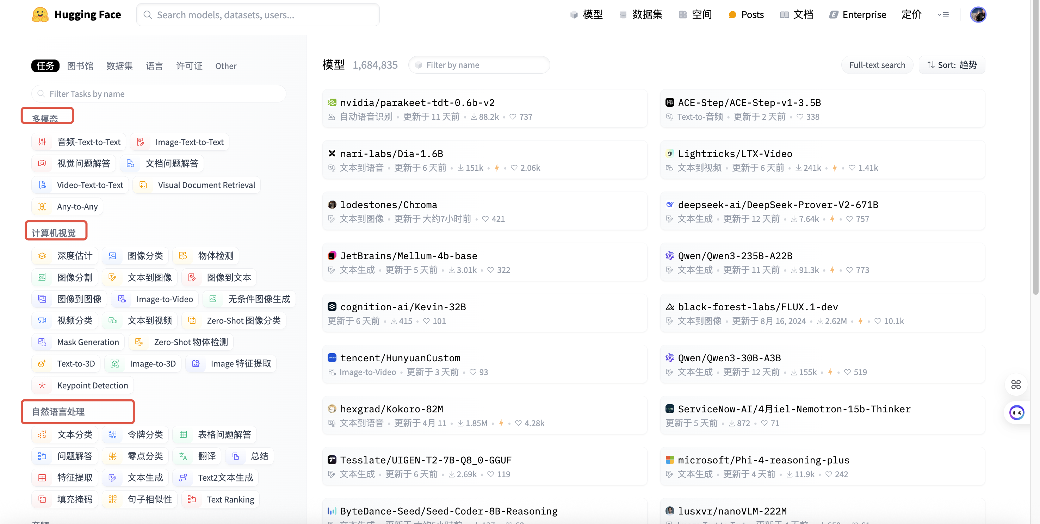Select the 图像分类 task
Viewport: 1040px width, 524px height.
point(135,256)
